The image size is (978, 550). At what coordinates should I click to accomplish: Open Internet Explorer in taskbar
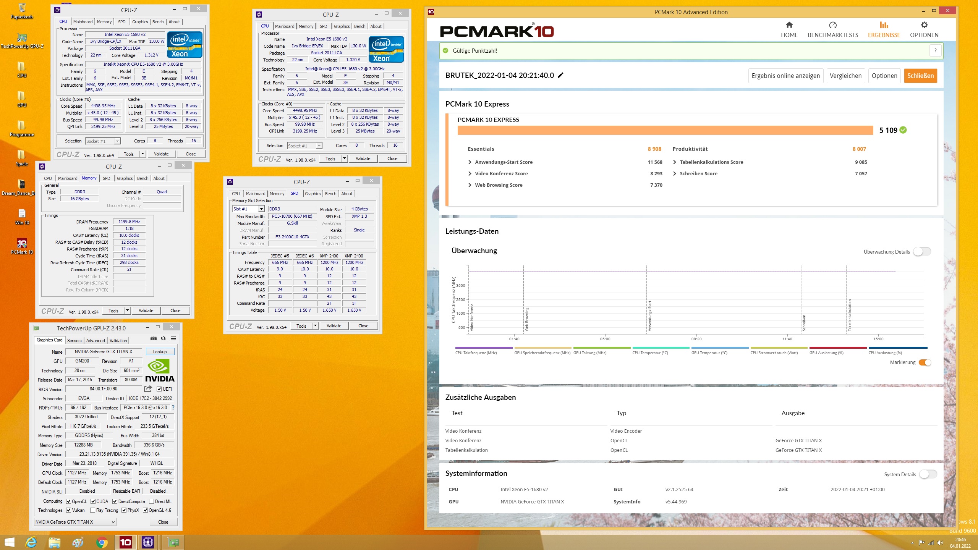[31, 542]
